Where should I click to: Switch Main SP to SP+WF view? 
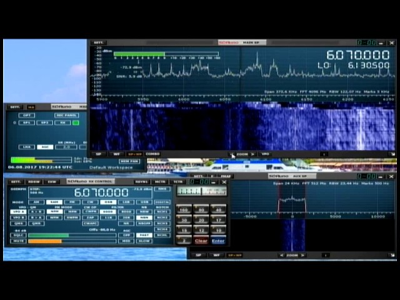pyautogui.click(x=135, y=154)
